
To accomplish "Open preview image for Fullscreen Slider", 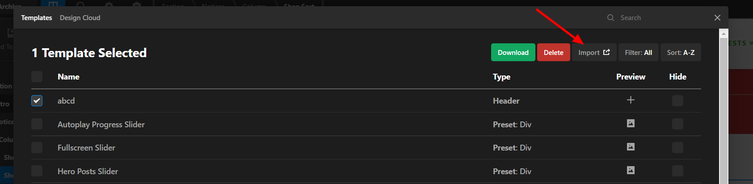I will tap(631, 147).
